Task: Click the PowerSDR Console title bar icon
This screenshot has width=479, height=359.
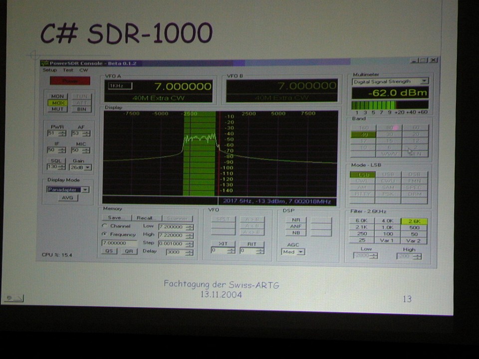Action: (44, 63)
